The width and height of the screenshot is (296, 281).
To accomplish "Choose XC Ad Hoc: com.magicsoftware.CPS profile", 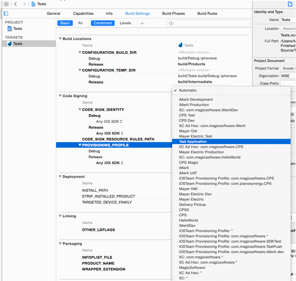I will tap(231, 147).
